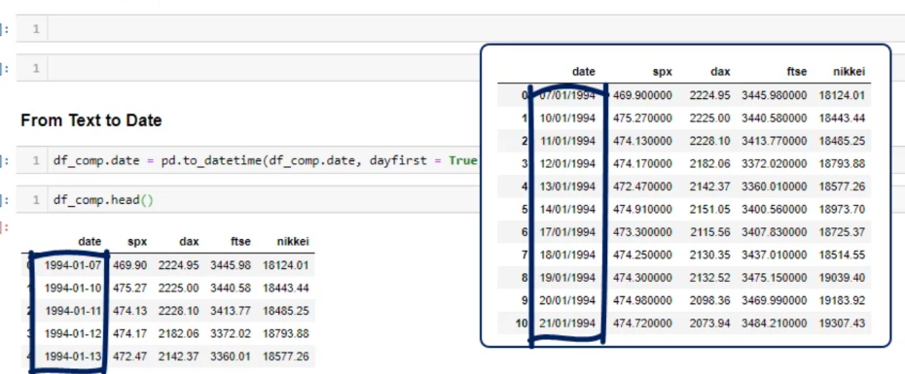Select the 'From Text to Date' heading
The image size is (905, 374).
91,120
